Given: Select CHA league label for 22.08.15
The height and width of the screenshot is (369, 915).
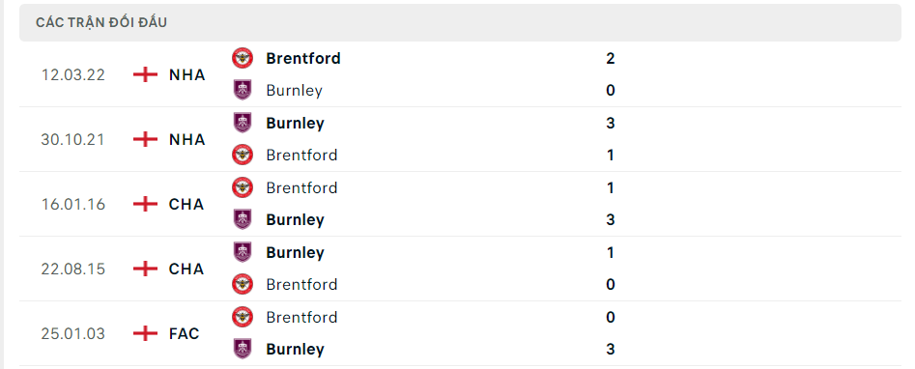Looking at the screenshot, I should click(x=186, y=269).
